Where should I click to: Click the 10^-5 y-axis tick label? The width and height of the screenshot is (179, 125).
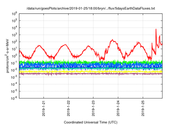tap(14, 91)
